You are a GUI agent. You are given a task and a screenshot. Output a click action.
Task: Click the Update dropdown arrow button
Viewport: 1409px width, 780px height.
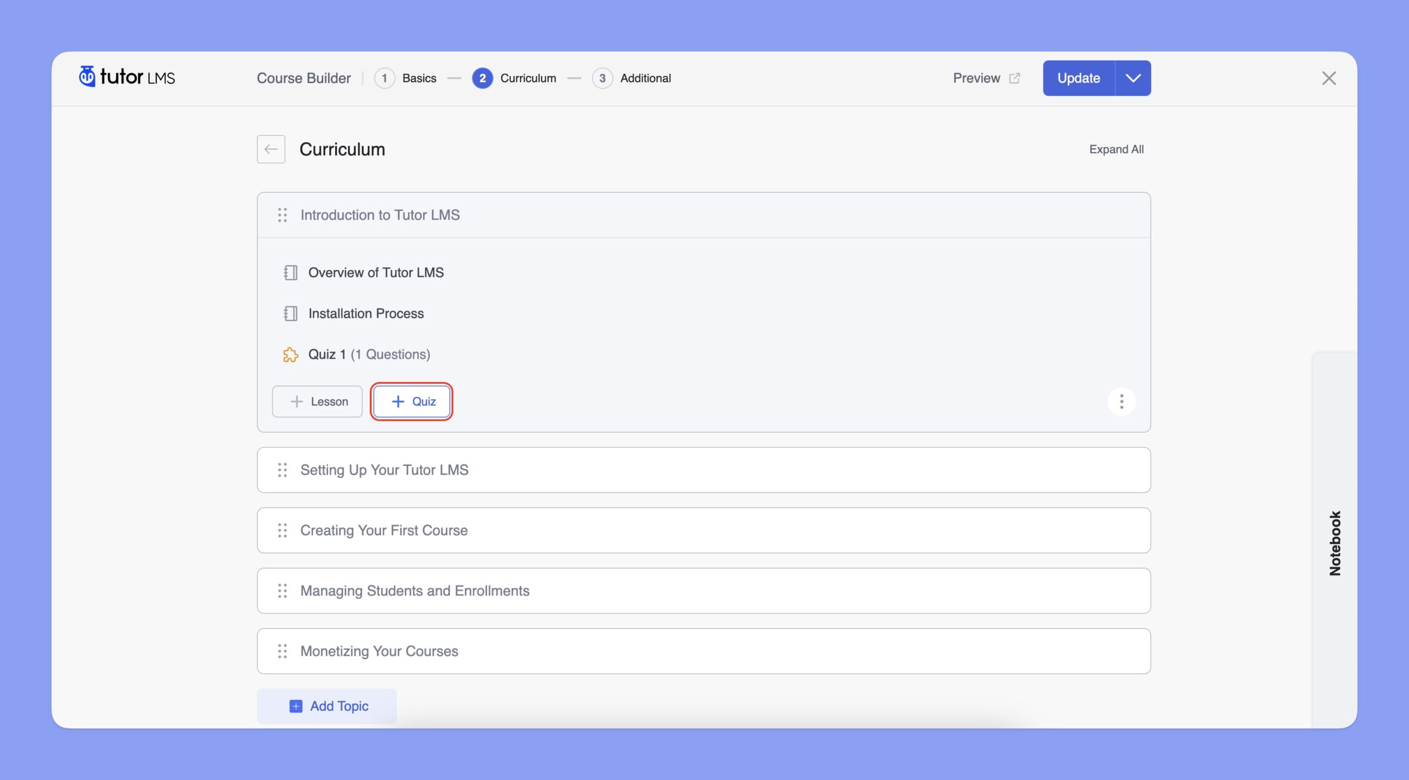point(1132,78)
